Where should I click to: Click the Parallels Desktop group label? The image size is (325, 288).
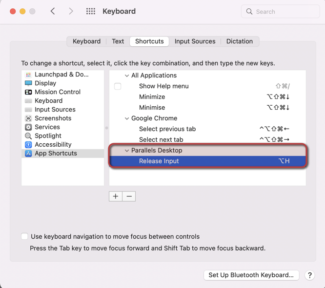point(157,151)
